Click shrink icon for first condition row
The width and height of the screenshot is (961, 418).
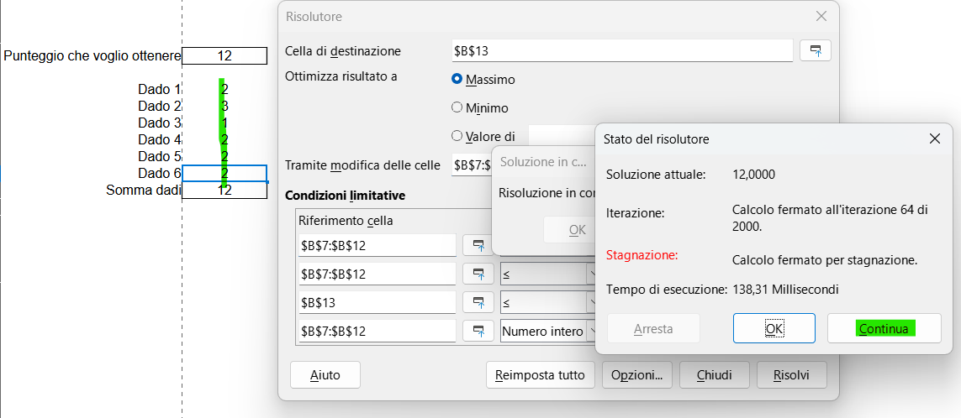(478, 245)
